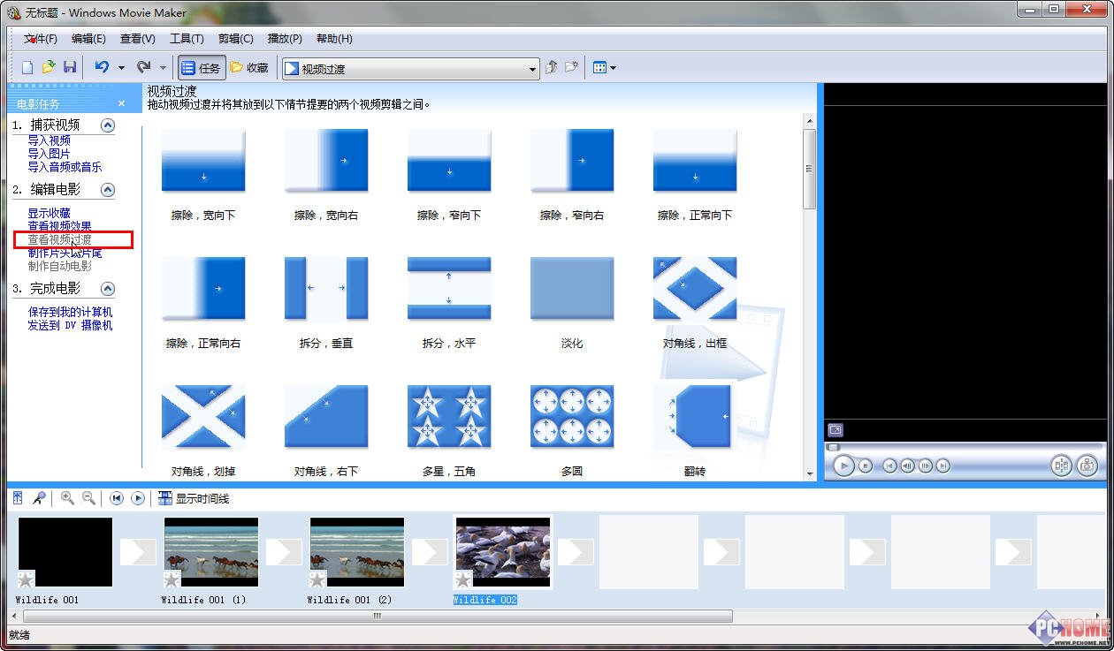Viewport: 1114px width, 651px height.
Task: Open the narrate timeline microphone tool
Action: 39,497
